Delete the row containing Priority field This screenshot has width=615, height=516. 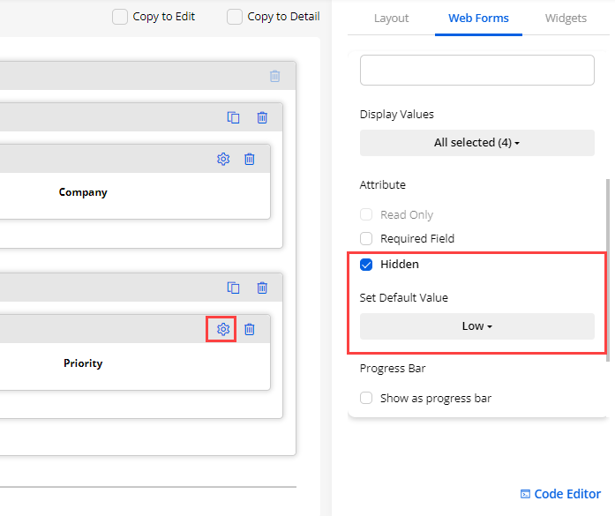click(x=262, y=288)
